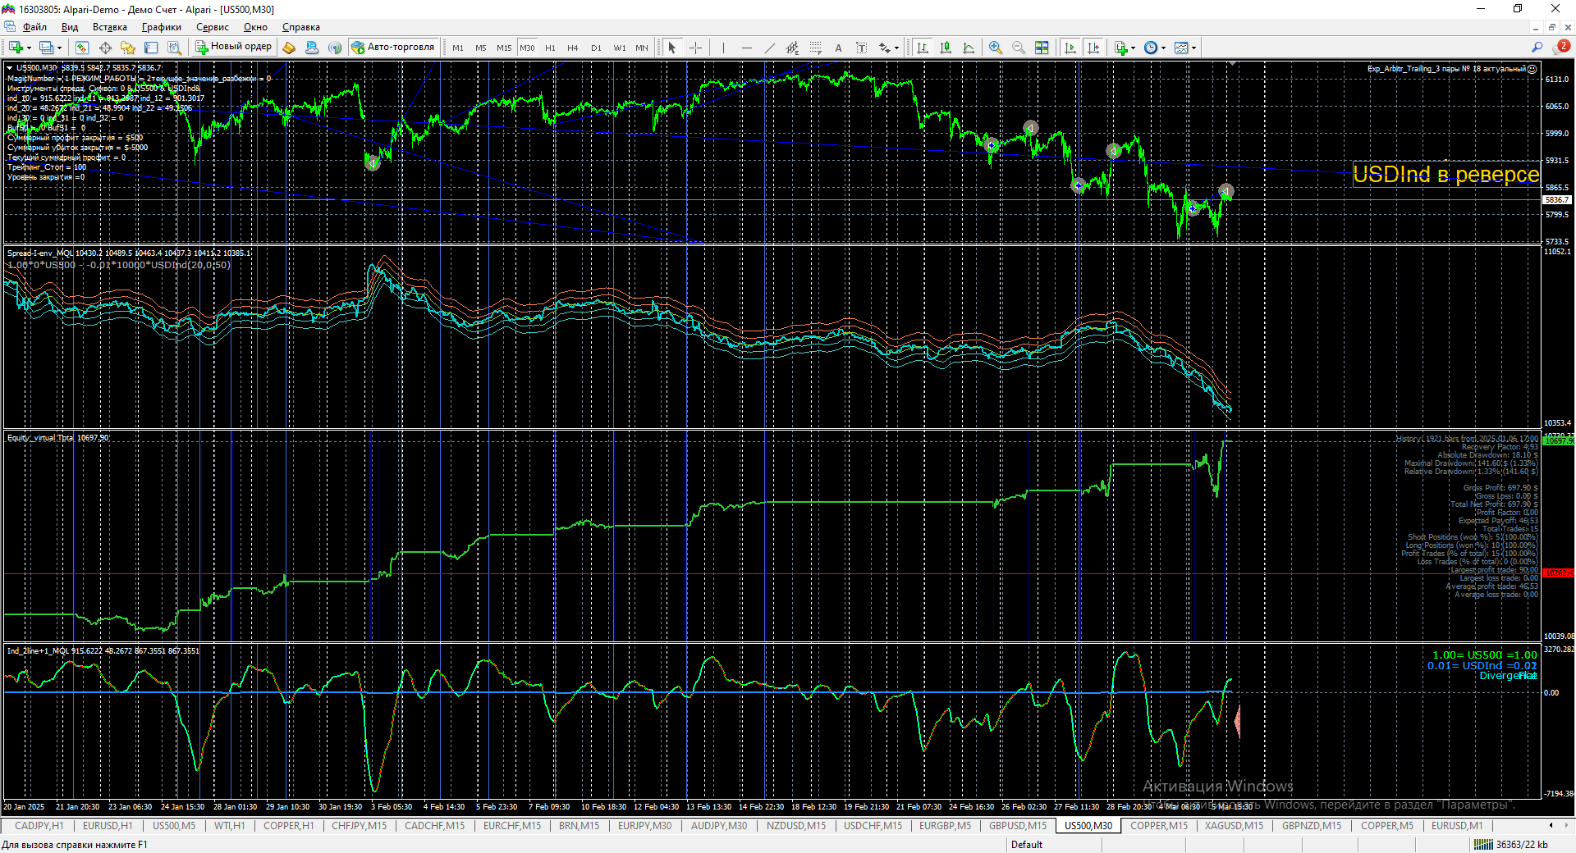Click the Новый ордер button
This screenshot has height=853, width=1576.
click(x=233, y=48)
